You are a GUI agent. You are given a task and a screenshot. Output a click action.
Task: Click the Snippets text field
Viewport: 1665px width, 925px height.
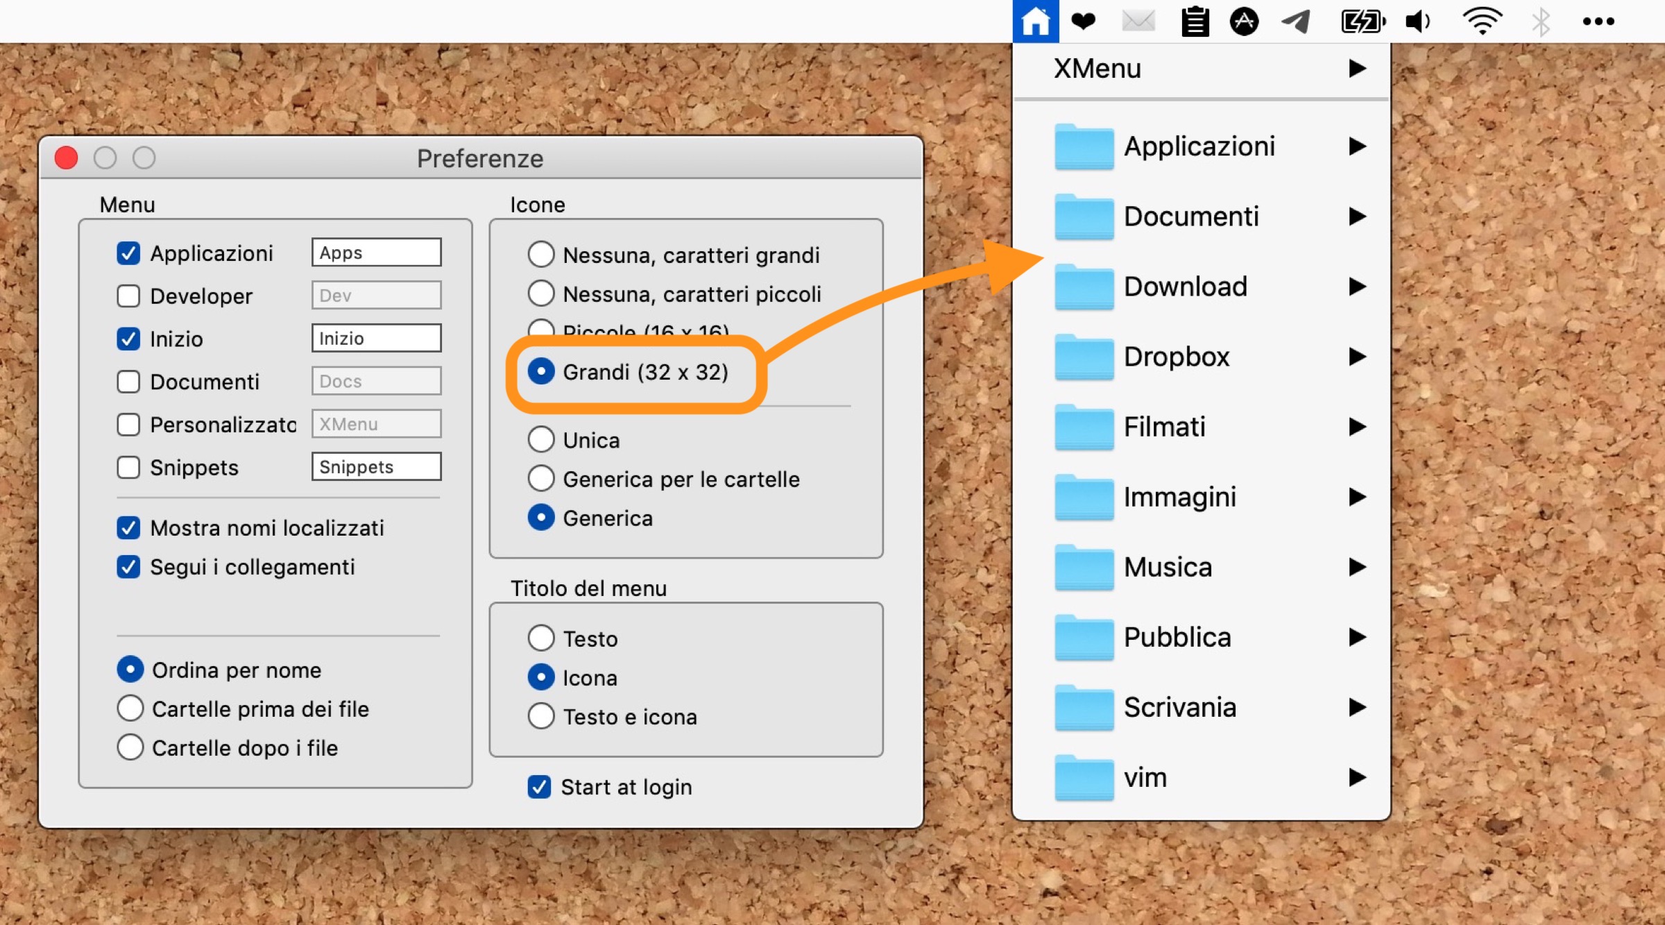(x=376, y=467)
